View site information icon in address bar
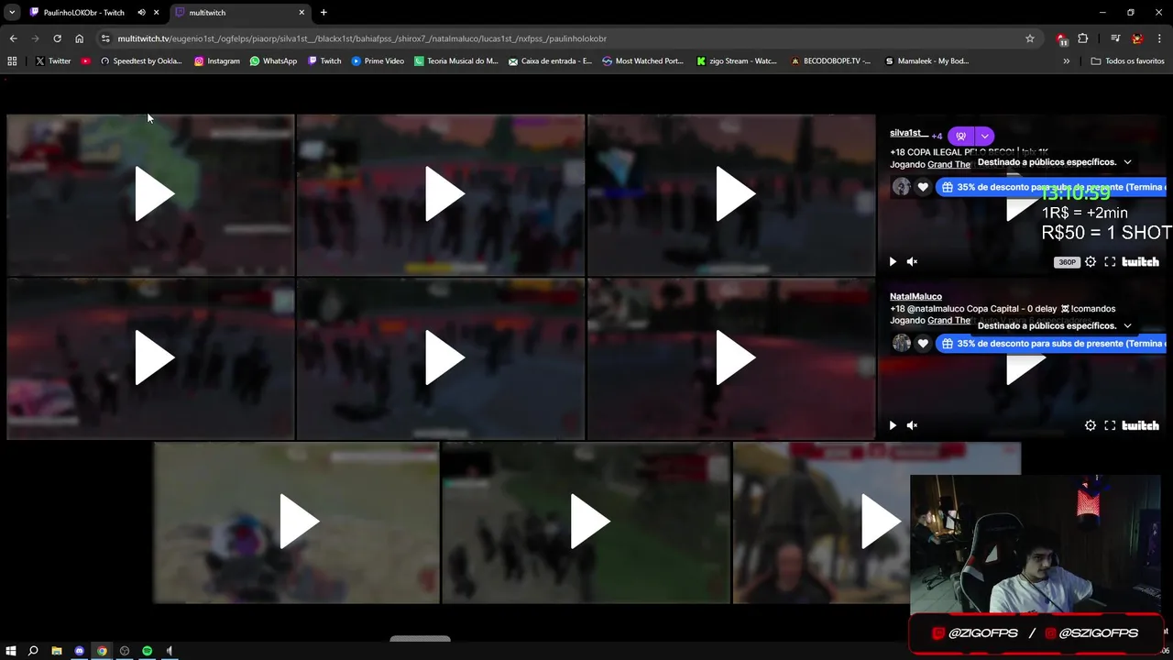Image resolution: width=1173 pixels, height=660 pixels. tap(105, 38)
